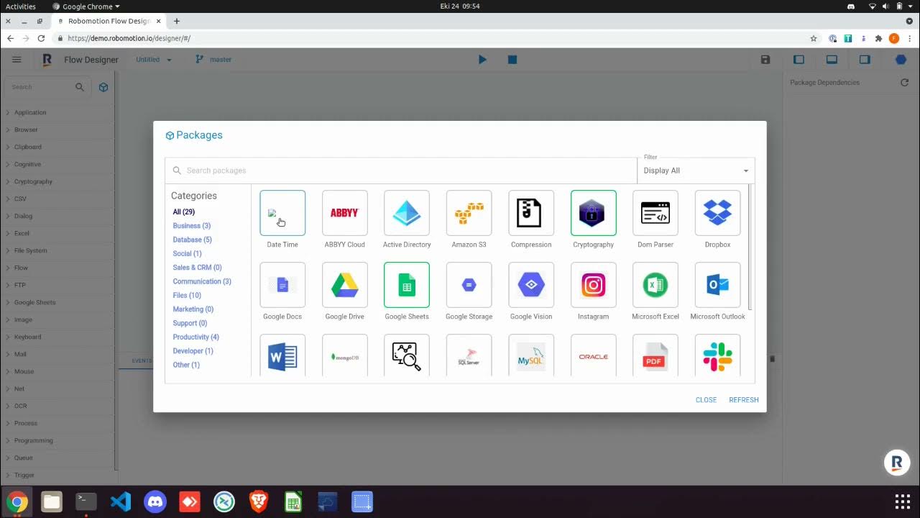This screenshot has width=920, height=518.
Task: Toggle the Cryptography package
Action: click(x=594, y=213)
